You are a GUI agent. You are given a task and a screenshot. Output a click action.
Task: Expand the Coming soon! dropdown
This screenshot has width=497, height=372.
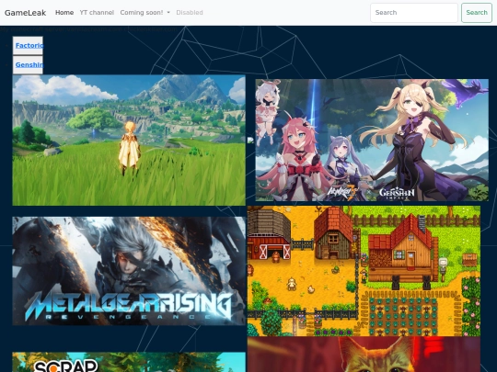[x=144, y=13]
